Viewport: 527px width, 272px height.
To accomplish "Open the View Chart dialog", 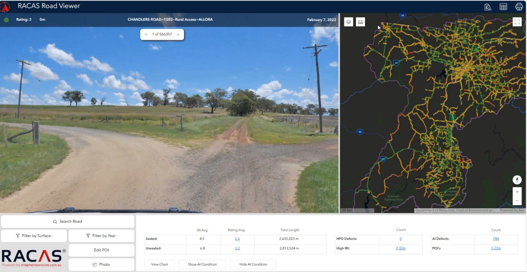I will pos(159,264).
